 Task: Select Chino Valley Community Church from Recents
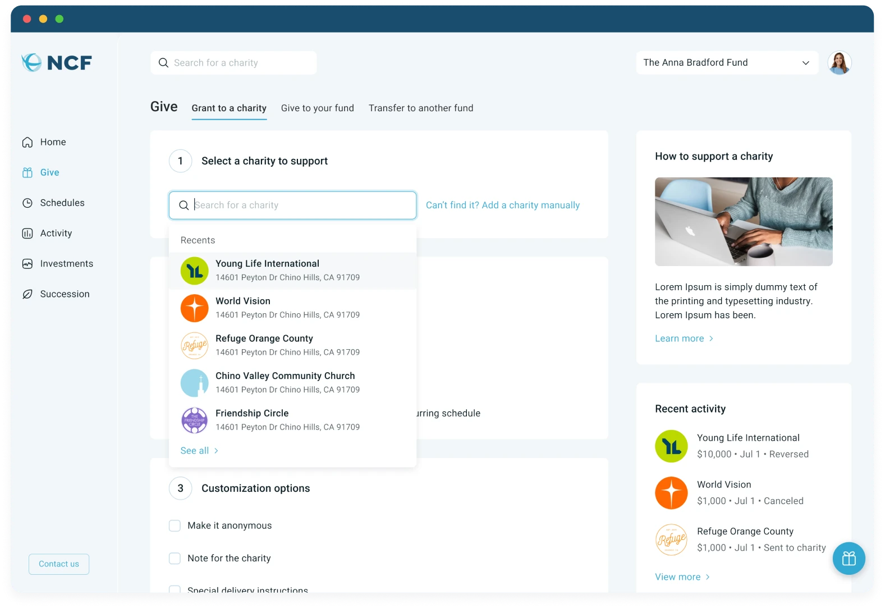click(x=292, y=383)
